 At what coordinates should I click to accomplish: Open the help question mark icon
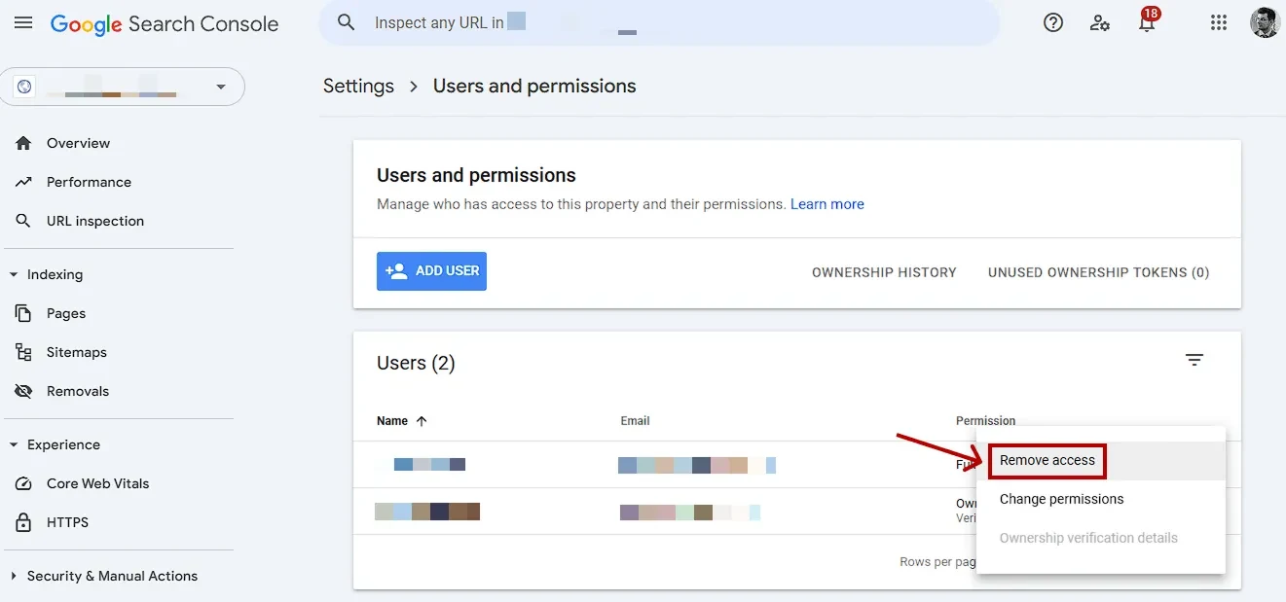coord(1052,22)
